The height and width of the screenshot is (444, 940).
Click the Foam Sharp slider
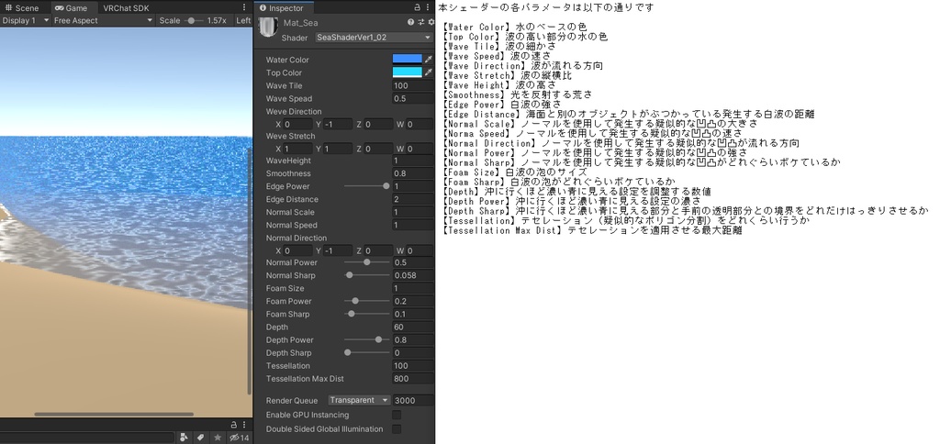(367, 314)
